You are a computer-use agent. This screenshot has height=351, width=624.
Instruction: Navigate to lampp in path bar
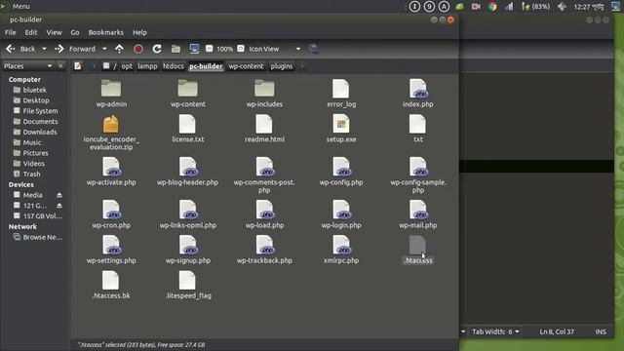tap(147, 66)
